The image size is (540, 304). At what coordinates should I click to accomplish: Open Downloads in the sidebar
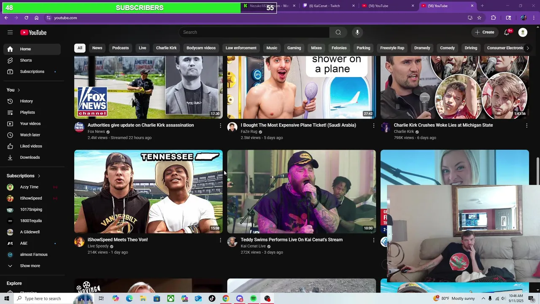32,157
